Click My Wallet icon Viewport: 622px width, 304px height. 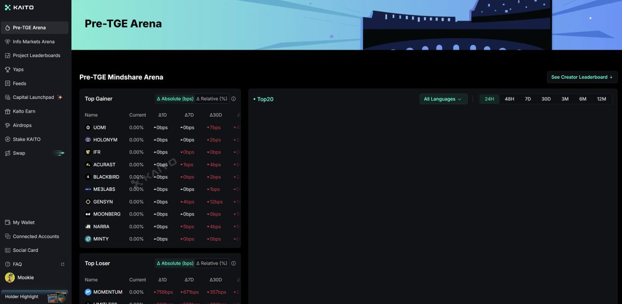pyautogui.click(x=8, y=223)
